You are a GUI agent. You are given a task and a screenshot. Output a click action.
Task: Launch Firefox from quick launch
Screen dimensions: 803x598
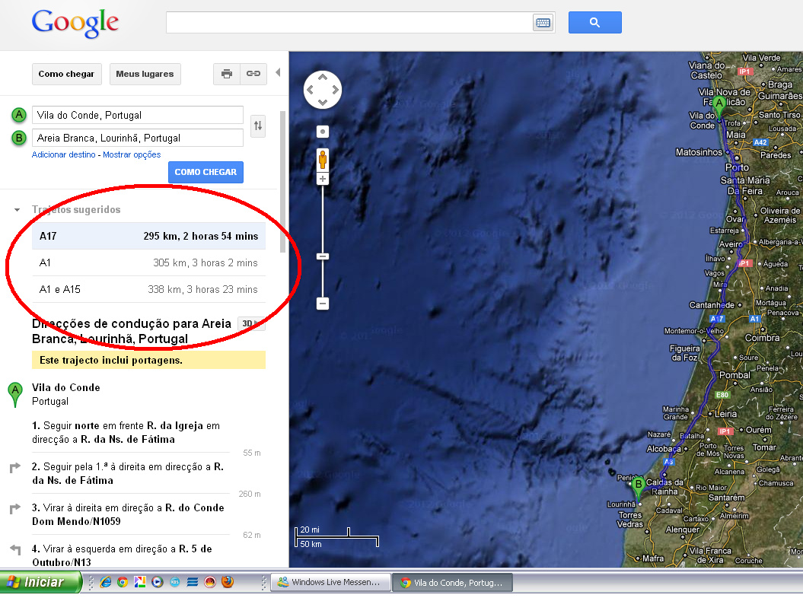pos(228,582)
